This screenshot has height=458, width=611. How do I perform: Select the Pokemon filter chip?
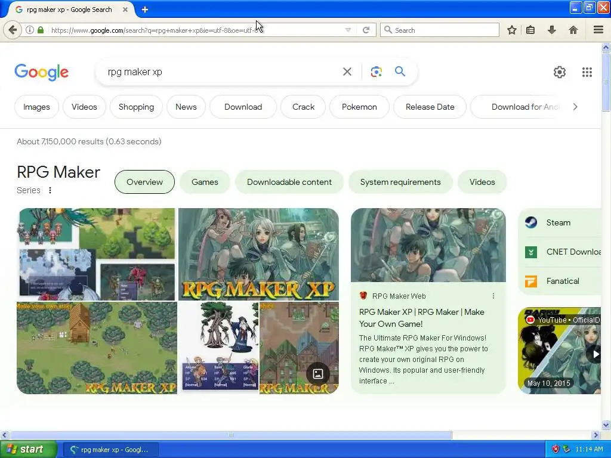point(359,107)
